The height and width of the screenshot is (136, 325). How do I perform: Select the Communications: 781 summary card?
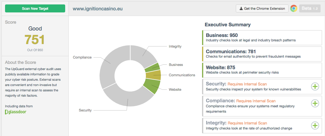tap(262, 54)
